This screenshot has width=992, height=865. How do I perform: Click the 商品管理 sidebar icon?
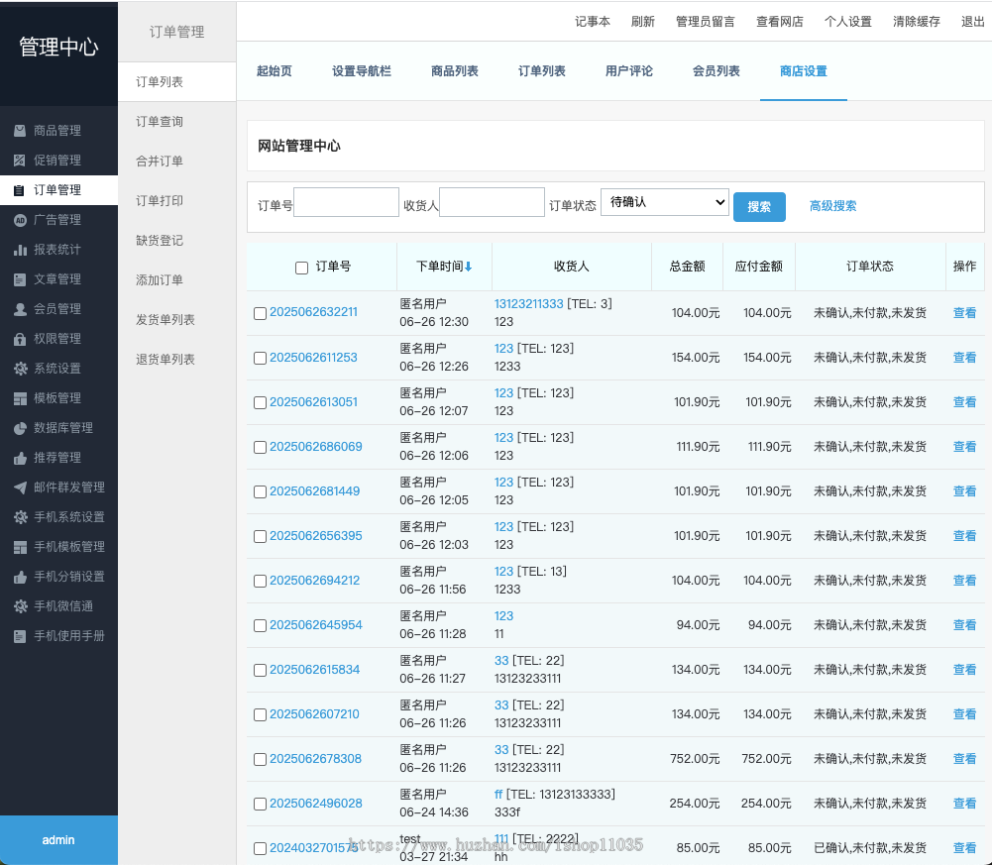pos(20,131)
